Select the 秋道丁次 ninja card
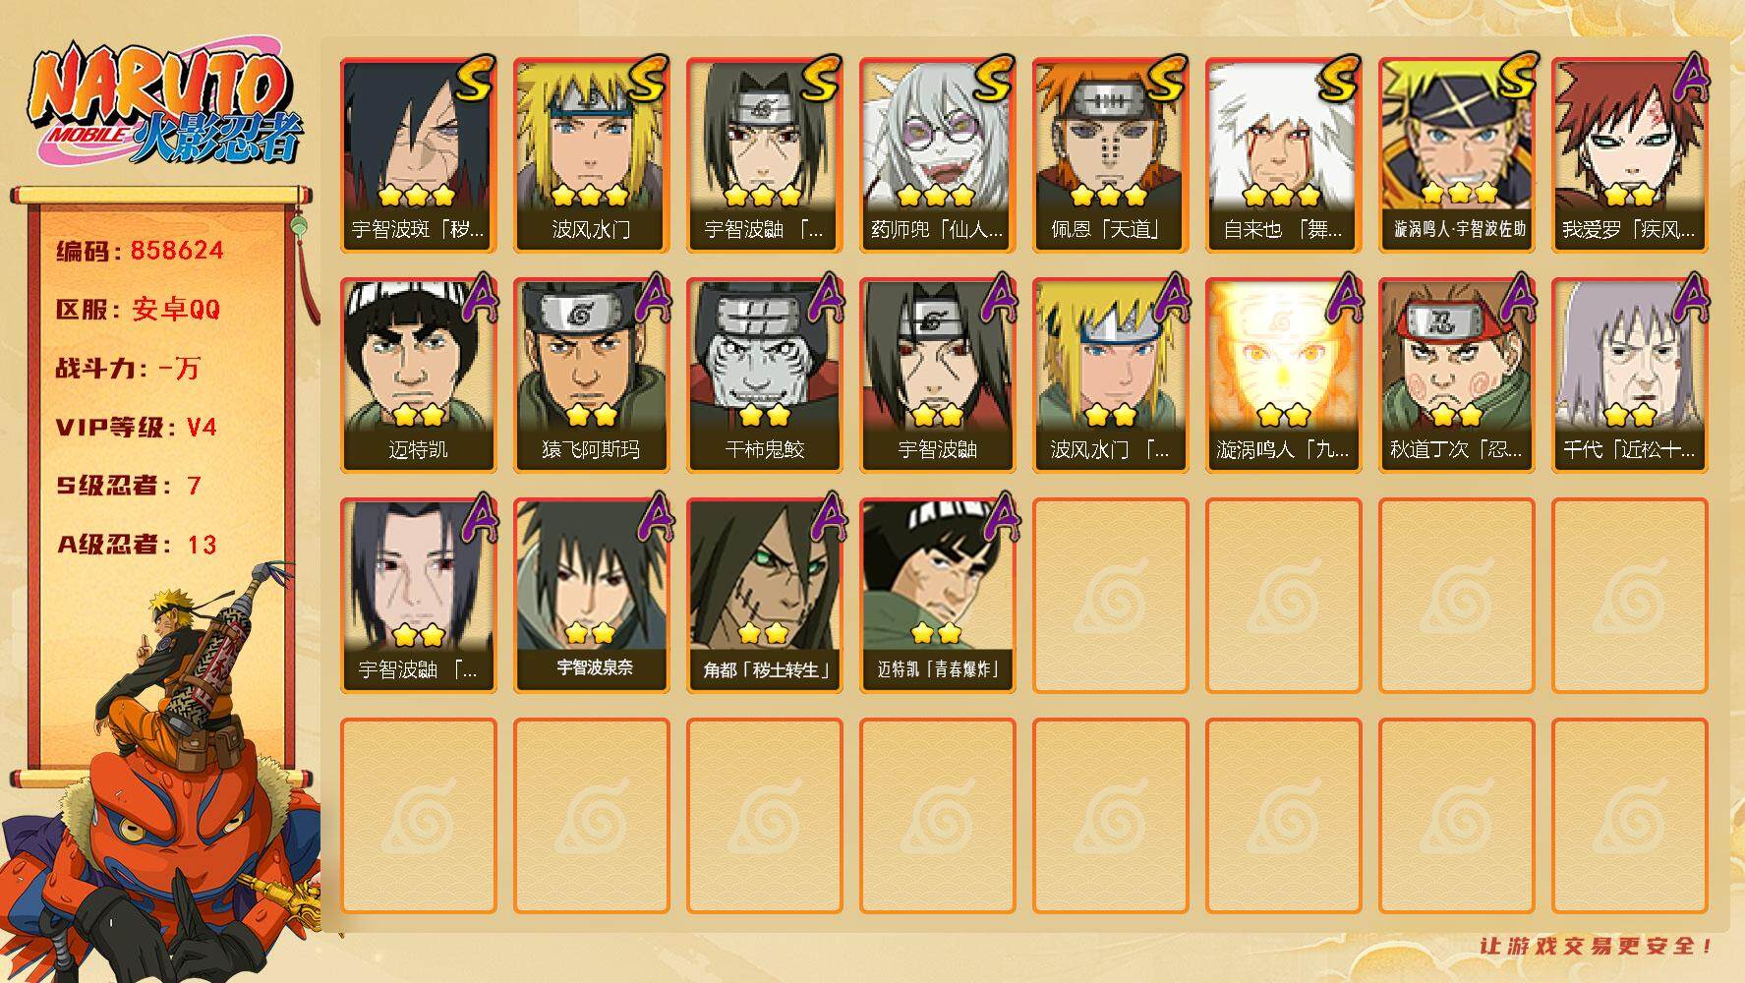The height and width of the screenshot is (983, 1745). [1456, 376]
